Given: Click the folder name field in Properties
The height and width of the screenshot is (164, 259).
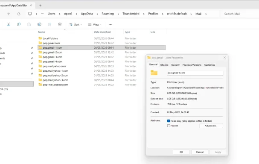Looking at the screenshot, I should click(195, 73).
